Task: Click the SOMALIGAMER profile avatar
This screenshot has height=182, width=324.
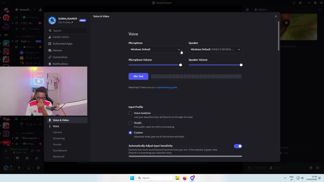Action: tap(52, 20)
